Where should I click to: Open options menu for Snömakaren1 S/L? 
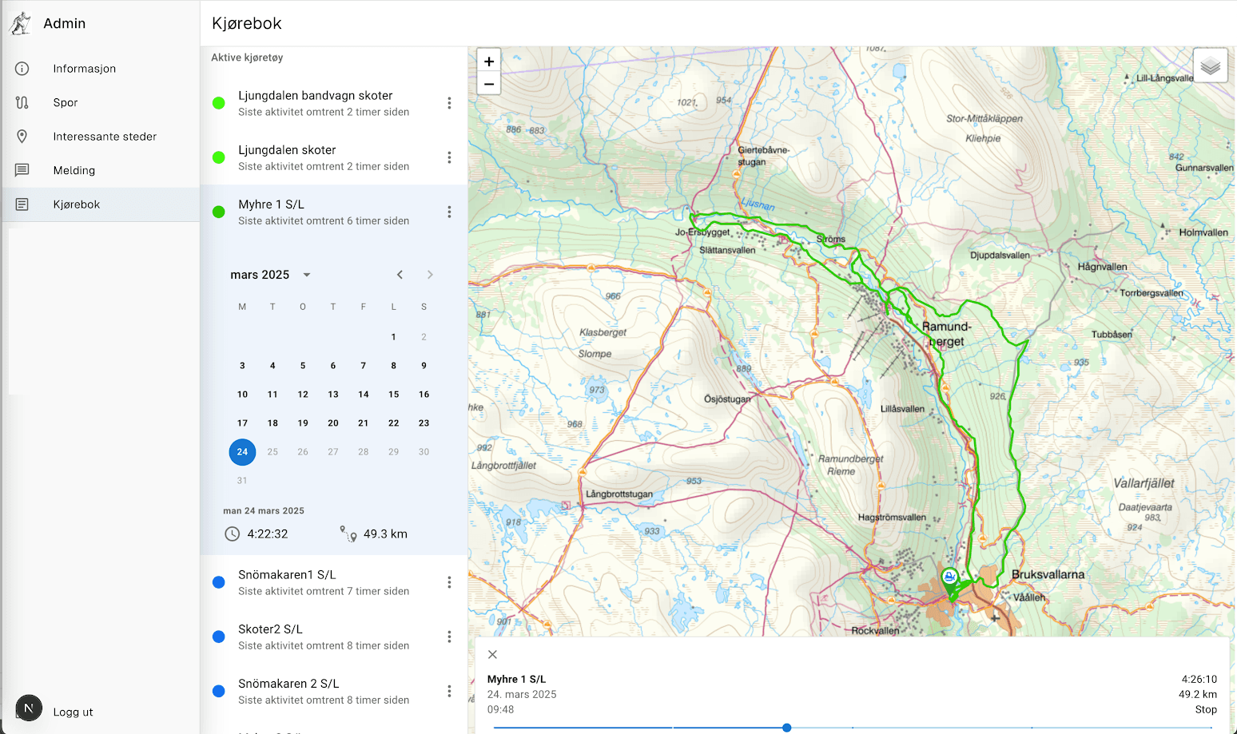tap(449, 582)
